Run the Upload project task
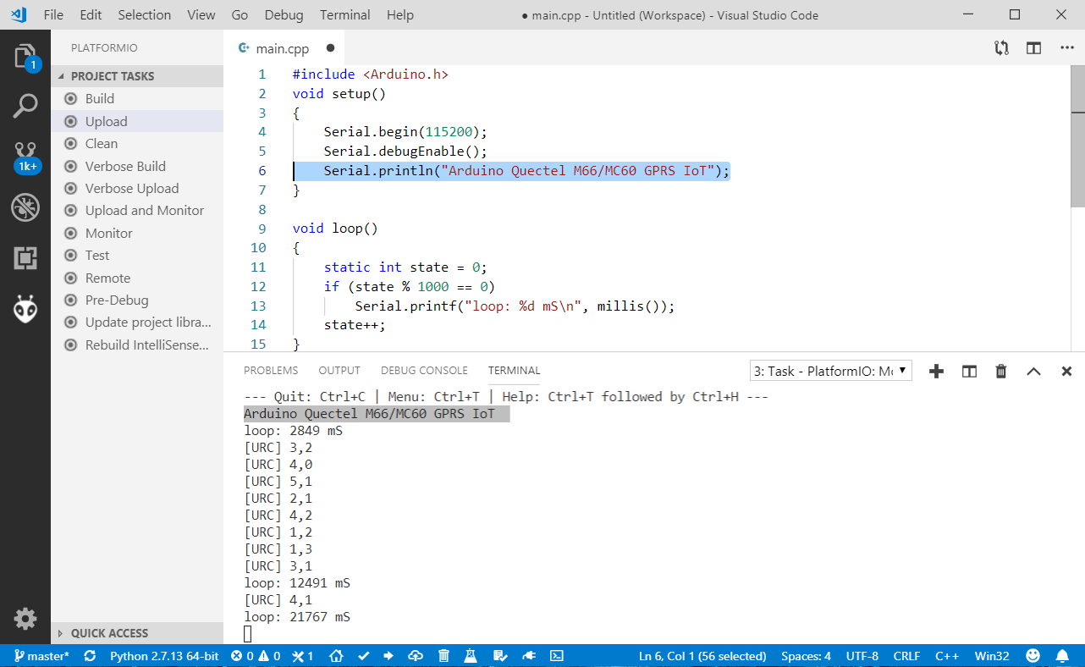This screenshot has width=1085, height=667. [137, 121]
